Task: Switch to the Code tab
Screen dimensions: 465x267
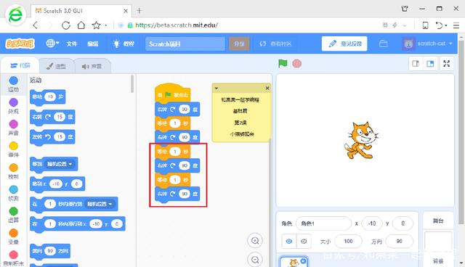Action: (x=20, y=65)
